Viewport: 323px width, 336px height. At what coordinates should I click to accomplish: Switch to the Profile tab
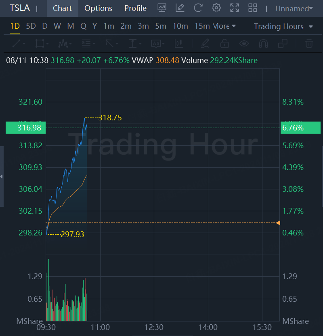[x=135, y=8]
